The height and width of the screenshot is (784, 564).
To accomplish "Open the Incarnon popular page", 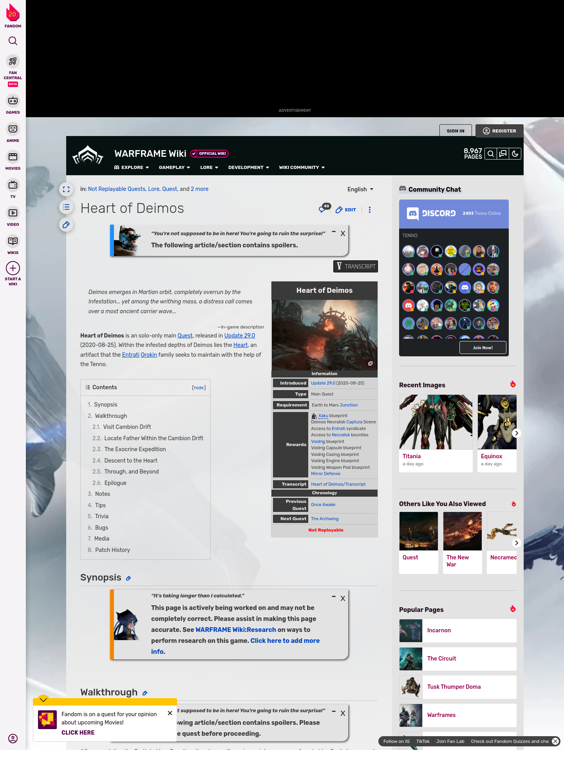I will pyautogui.click(x=458, y=630).
